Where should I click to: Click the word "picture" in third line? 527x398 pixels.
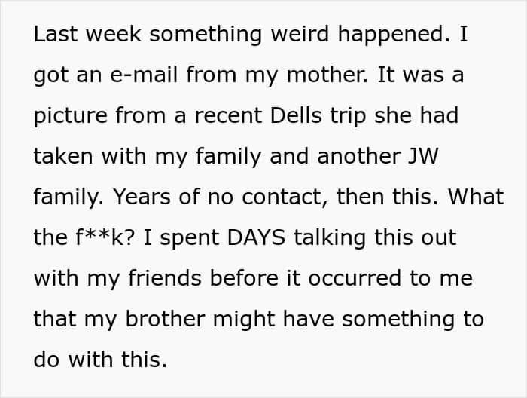pyautogui.click(x=70, y=115)
